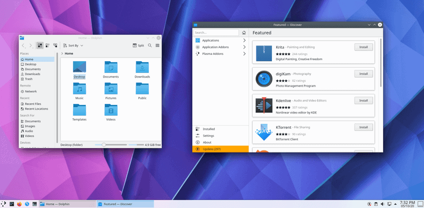
Task: Select Home in Dolphin Places panel
Action: click(37, 59)
